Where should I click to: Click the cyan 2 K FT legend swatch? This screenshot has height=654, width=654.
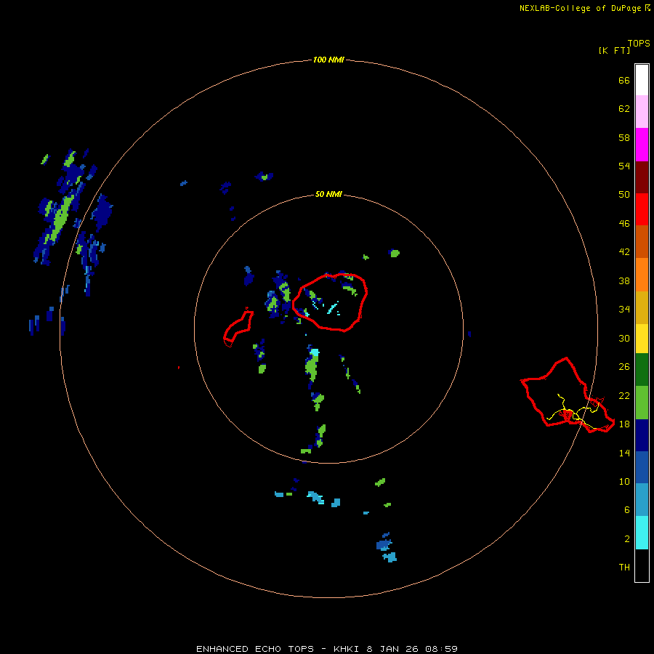point(642,533)
